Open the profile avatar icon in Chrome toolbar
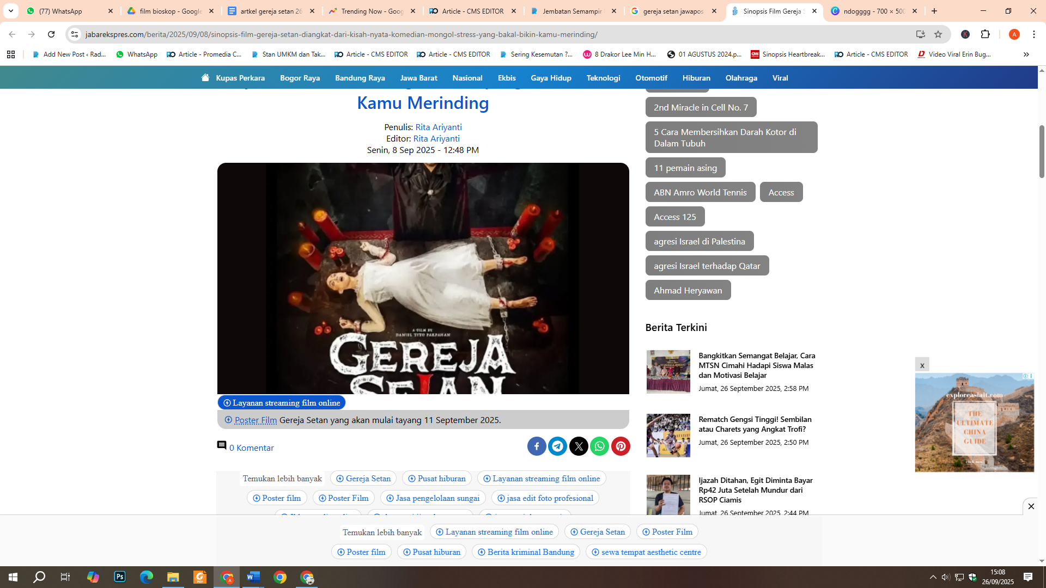This screenshot has height=588, width=1046. pos(1014,34)
